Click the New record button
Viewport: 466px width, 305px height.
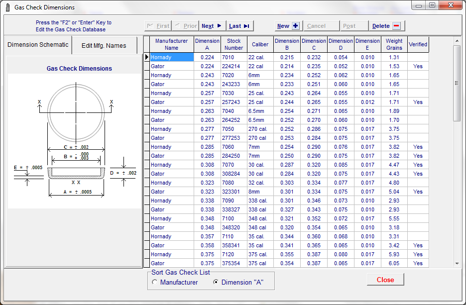[288, 26]
